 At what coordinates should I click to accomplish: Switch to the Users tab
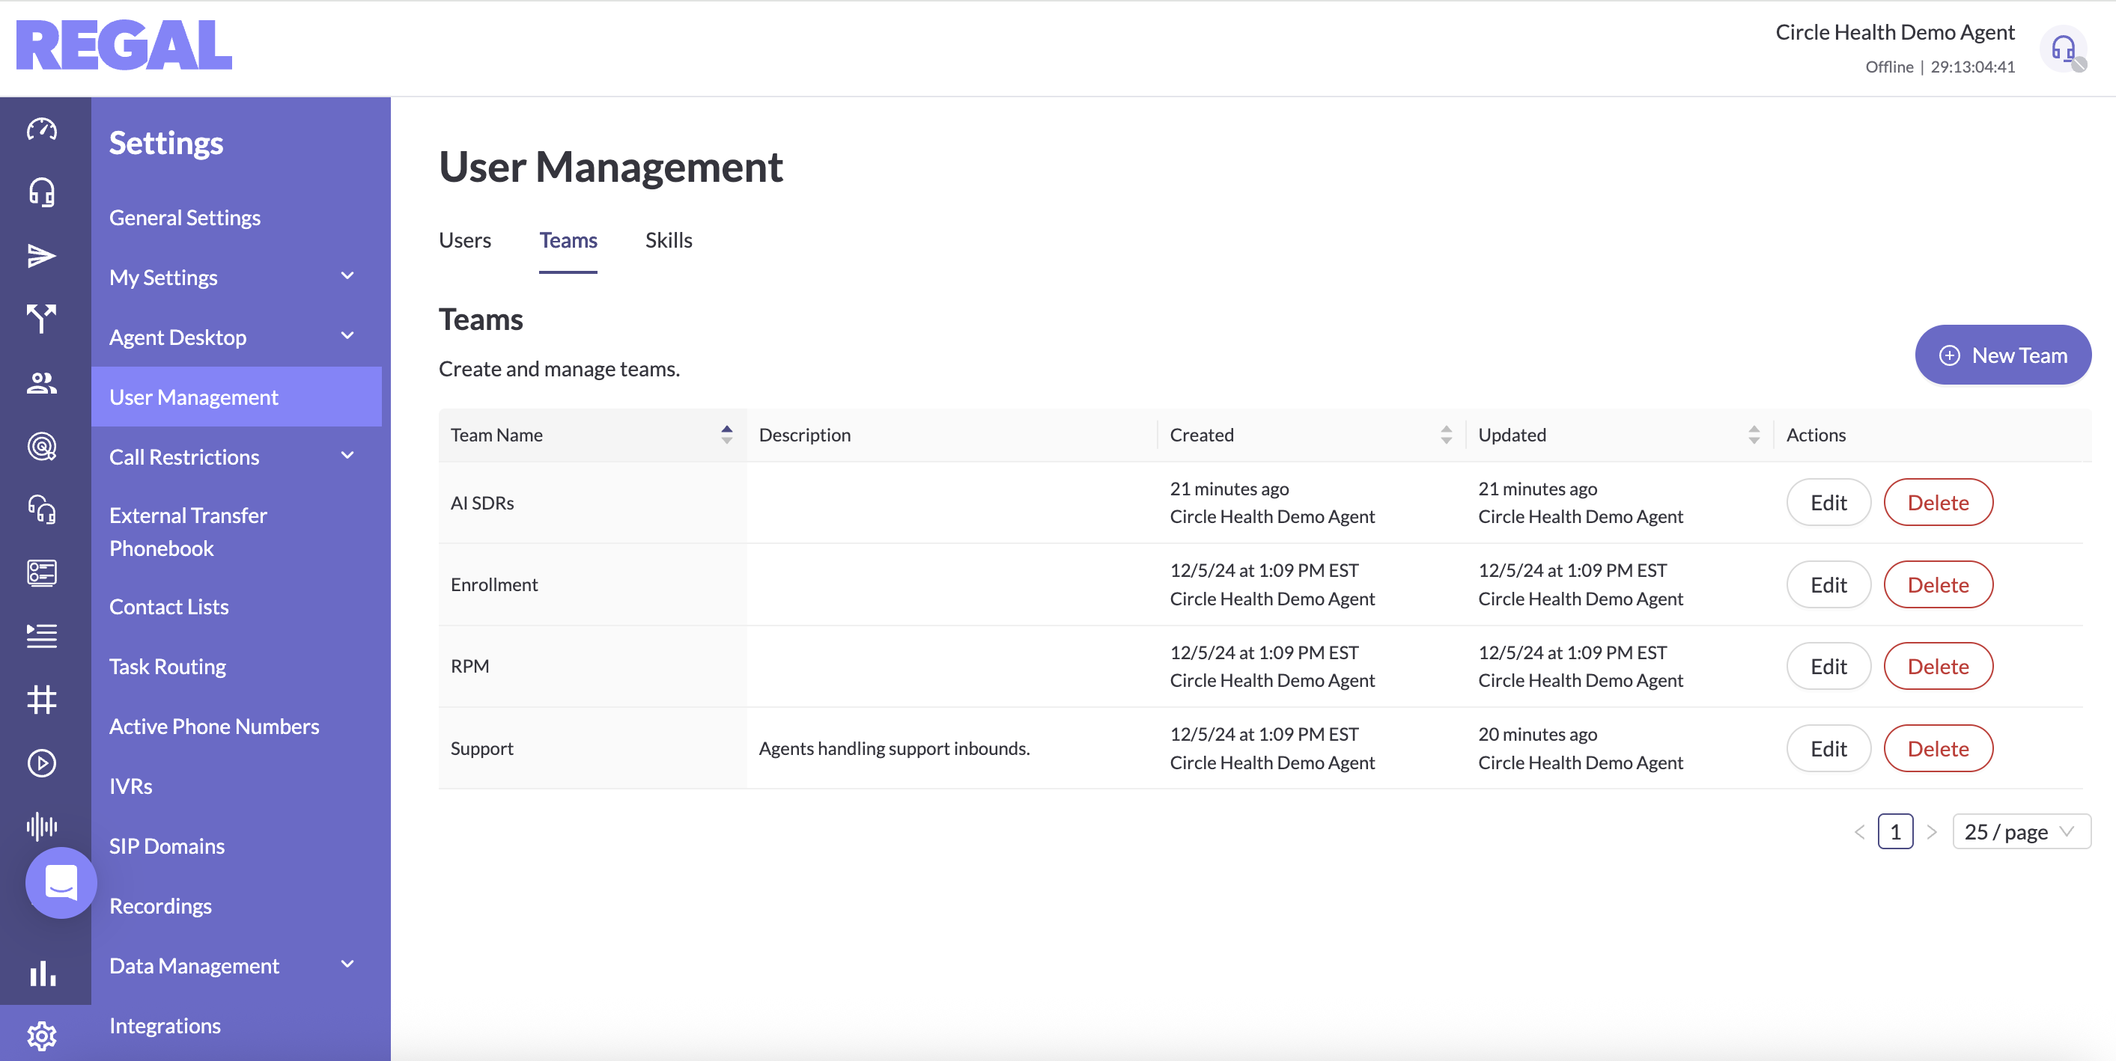tap(465, 240)
